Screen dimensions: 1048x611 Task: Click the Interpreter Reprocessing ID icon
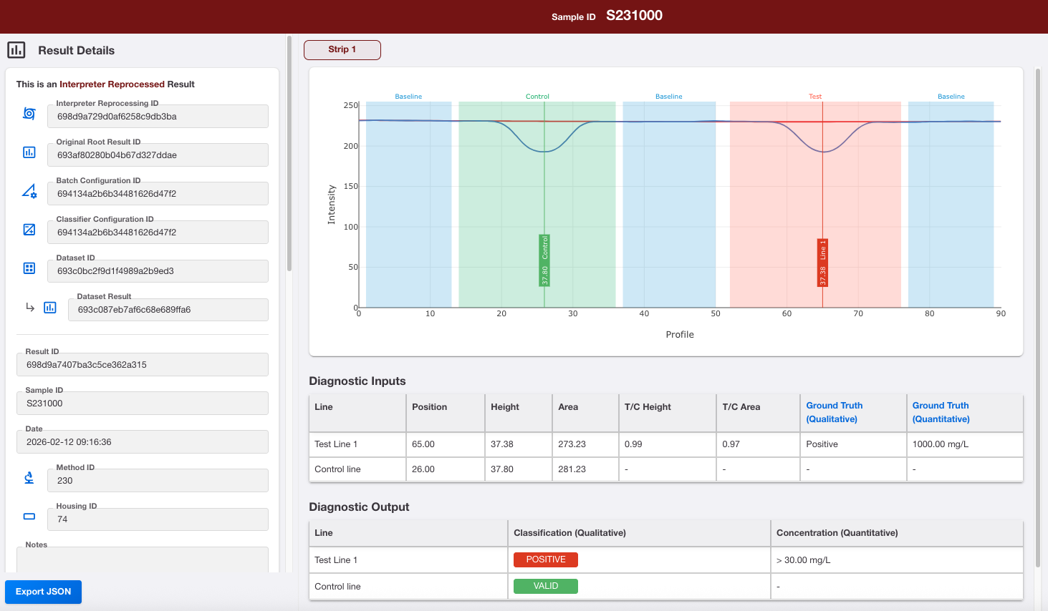coord(29,113)
